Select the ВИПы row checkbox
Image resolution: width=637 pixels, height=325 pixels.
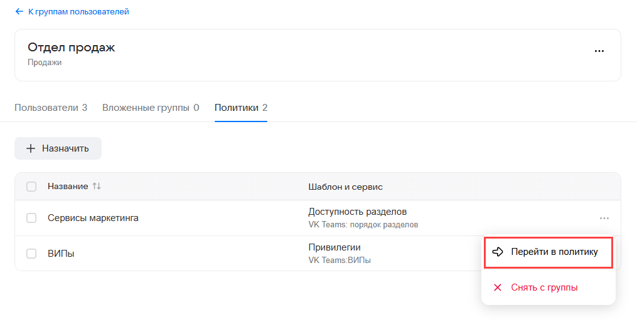(31, 254)
